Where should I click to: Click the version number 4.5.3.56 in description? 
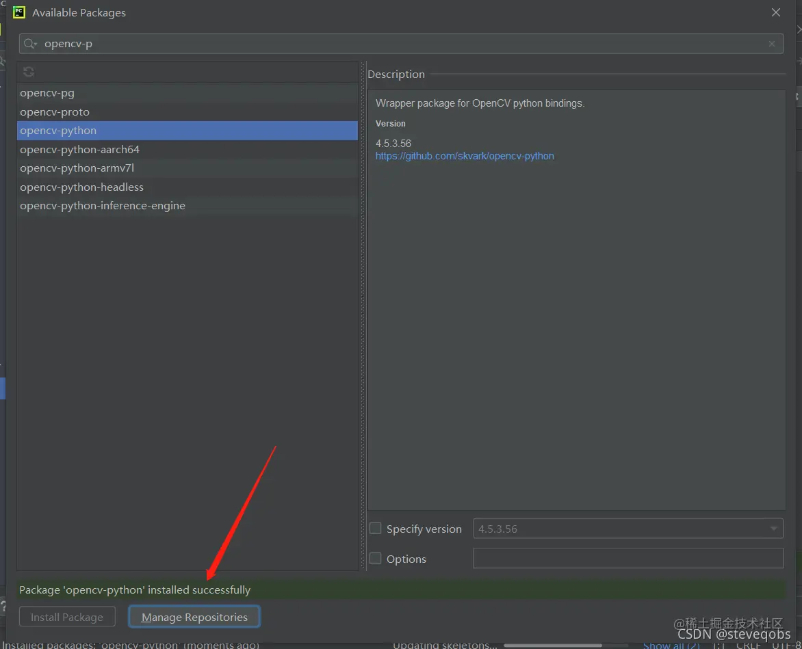pyautogui.click(x=393, y=144)
